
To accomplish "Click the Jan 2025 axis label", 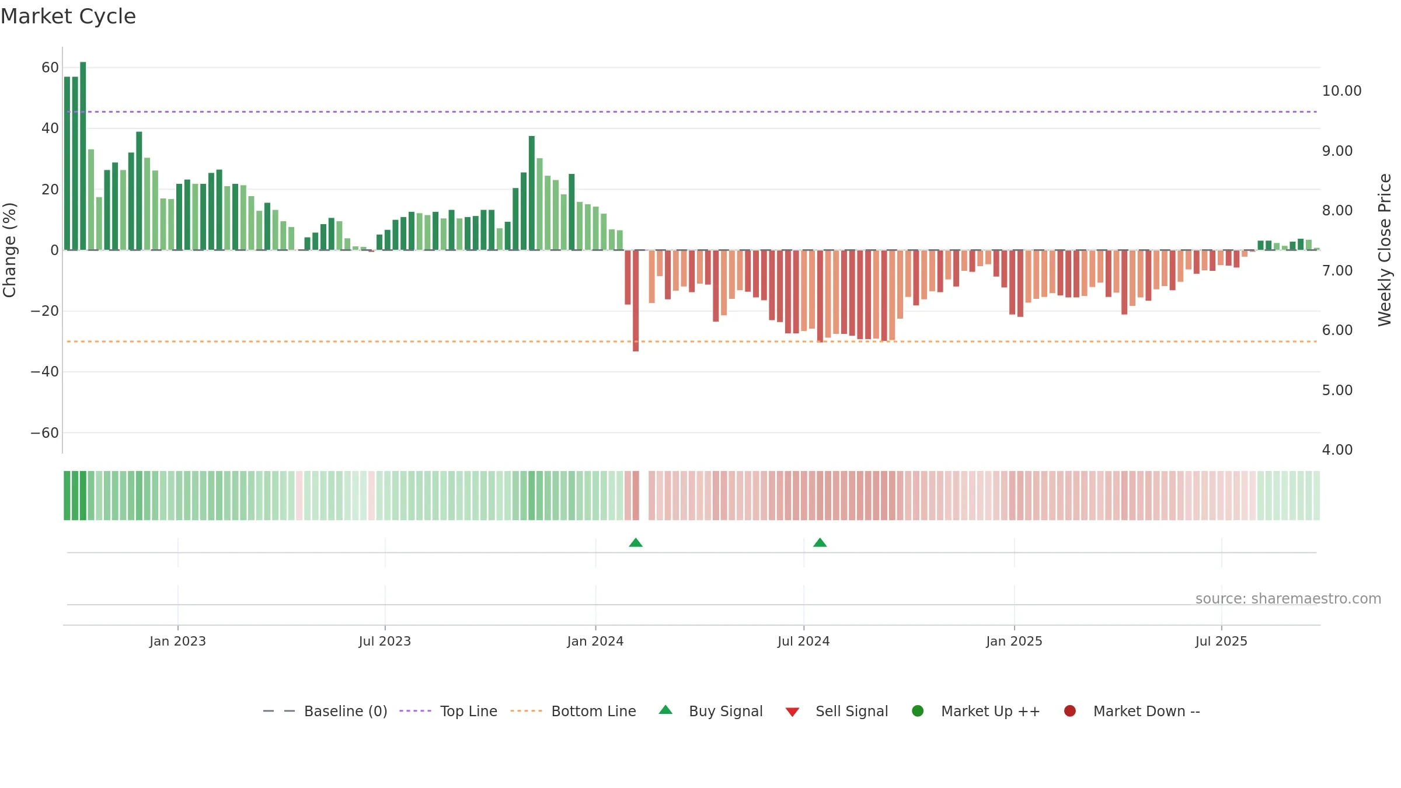I will pos(1014,641).
